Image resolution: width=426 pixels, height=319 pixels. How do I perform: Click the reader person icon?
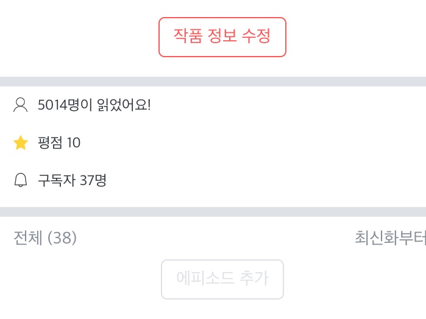pyautogui.click(x=20, y=105)
